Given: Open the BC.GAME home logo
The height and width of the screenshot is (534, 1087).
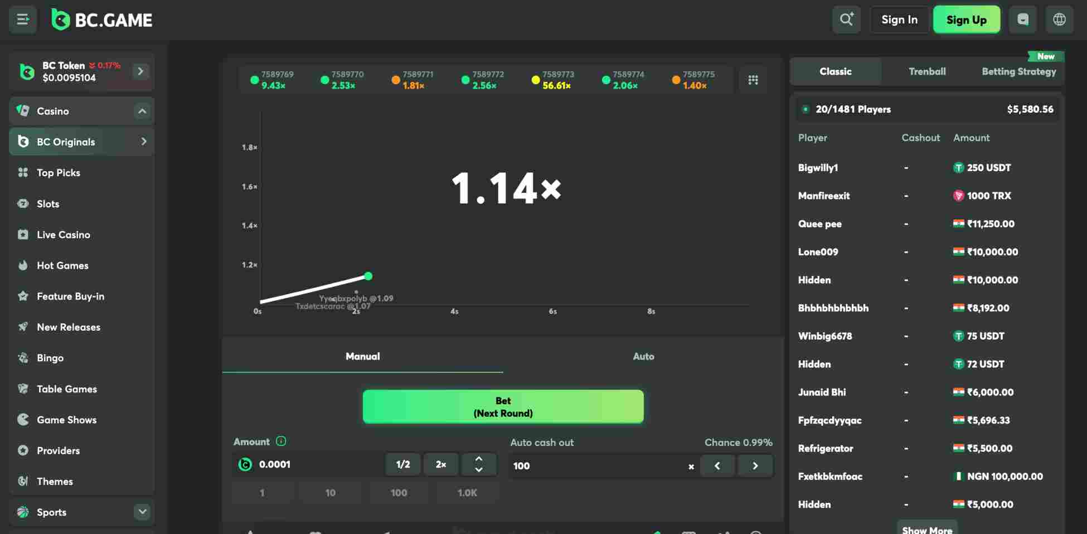Looking at the screenshot, I should (x=102, y=20).
